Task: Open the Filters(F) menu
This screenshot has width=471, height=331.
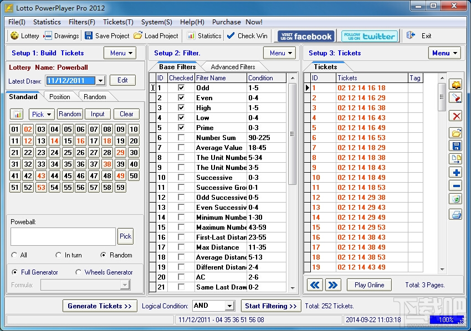Action: tap(81, 22)
